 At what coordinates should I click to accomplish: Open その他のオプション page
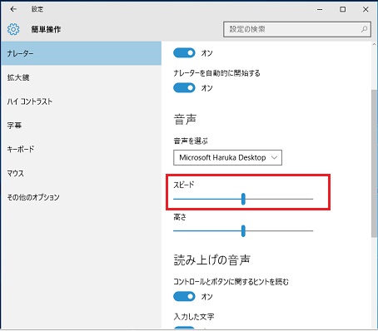pyautogui.click(x=81, y=197)
